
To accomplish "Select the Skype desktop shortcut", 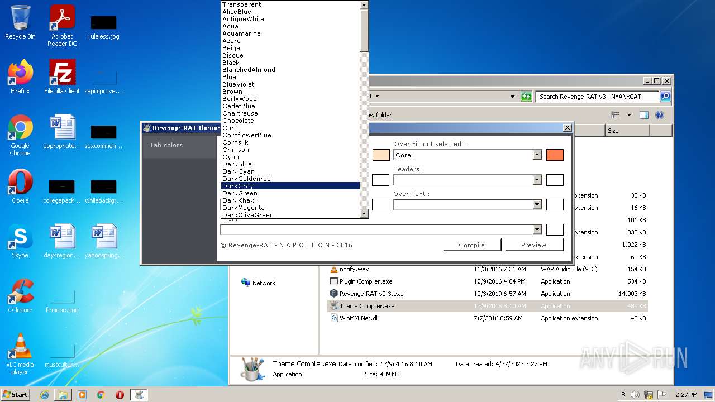I will click(20, 241).
